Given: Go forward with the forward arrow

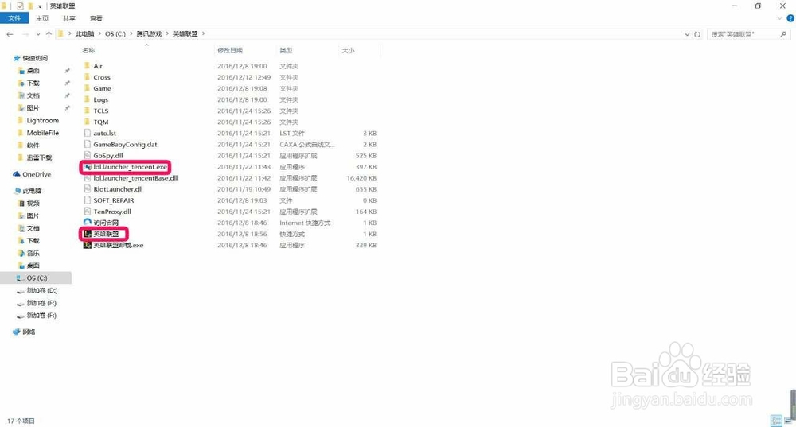Looking at the screenshot, I should tap(25, 34).
